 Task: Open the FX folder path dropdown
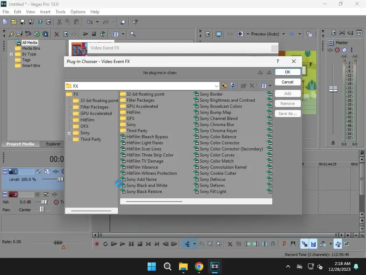216,86
